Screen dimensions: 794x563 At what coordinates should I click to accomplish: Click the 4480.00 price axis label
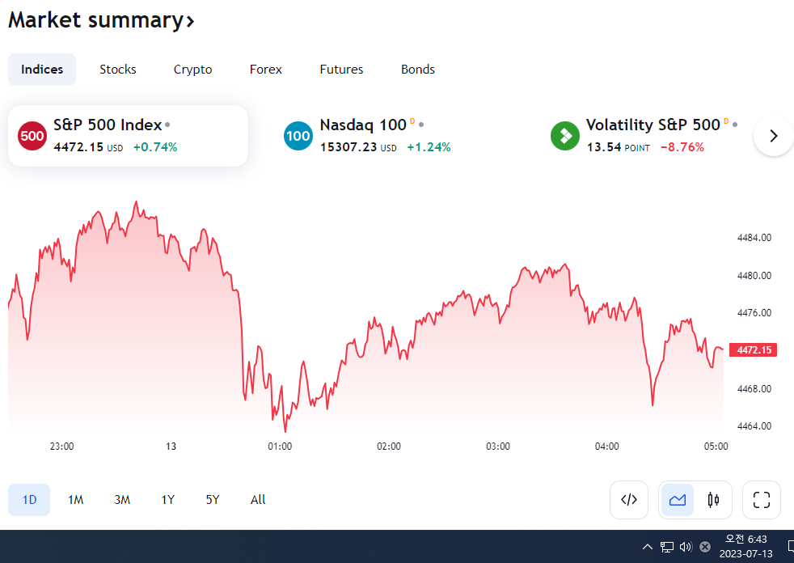754,276
